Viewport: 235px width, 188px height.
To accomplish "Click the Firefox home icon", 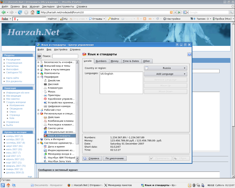I will [32, 12].
